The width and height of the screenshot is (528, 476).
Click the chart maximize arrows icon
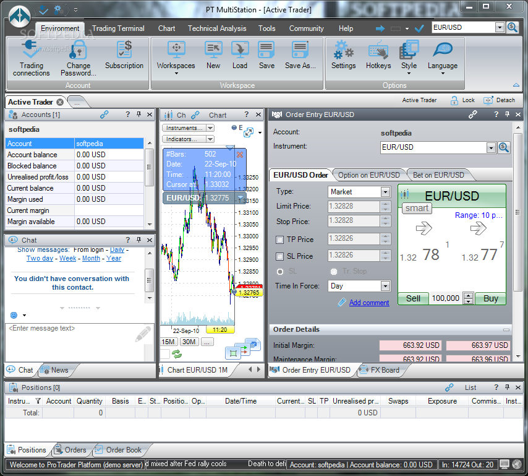coord(249,132)
